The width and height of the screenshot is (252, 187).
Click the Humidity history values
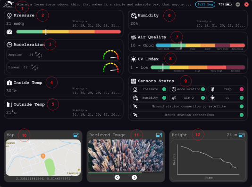[221, 25]
